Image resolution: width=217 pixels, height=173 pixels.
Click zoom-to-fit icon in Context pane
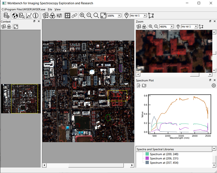click(x=16, y=27)
